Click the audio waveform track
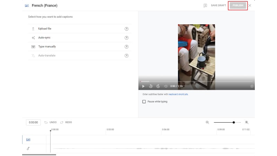 (x=151, y=149)
